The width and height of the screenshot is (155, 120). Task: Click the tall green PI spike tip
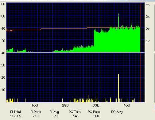[118, 14]
